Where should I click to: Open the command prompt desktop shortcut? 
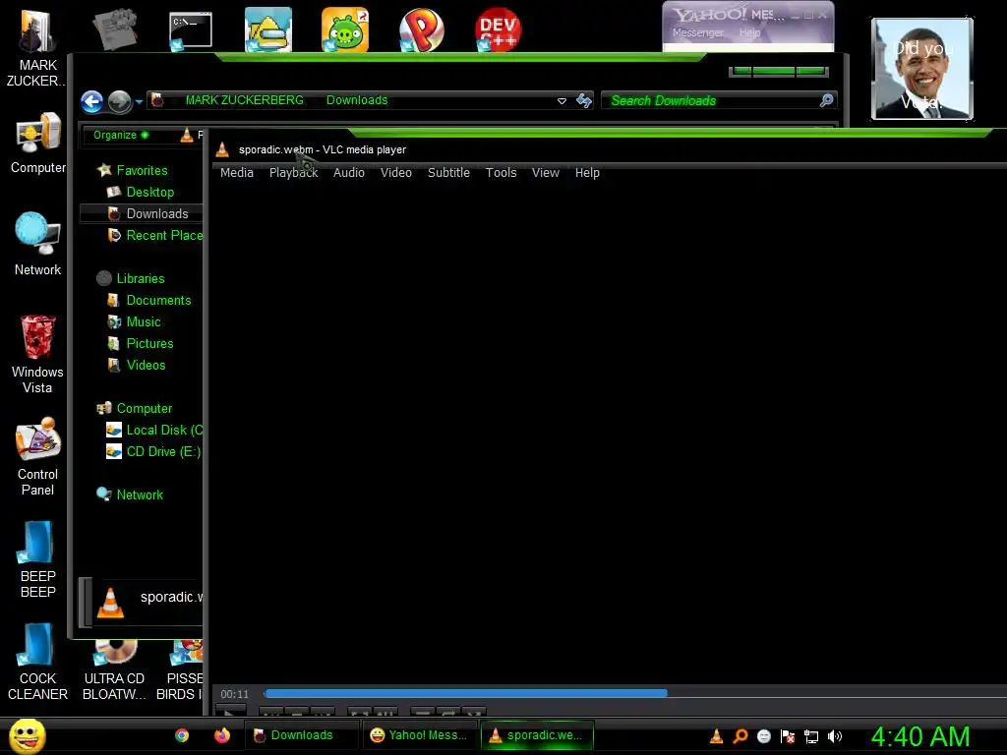(191, 30)
